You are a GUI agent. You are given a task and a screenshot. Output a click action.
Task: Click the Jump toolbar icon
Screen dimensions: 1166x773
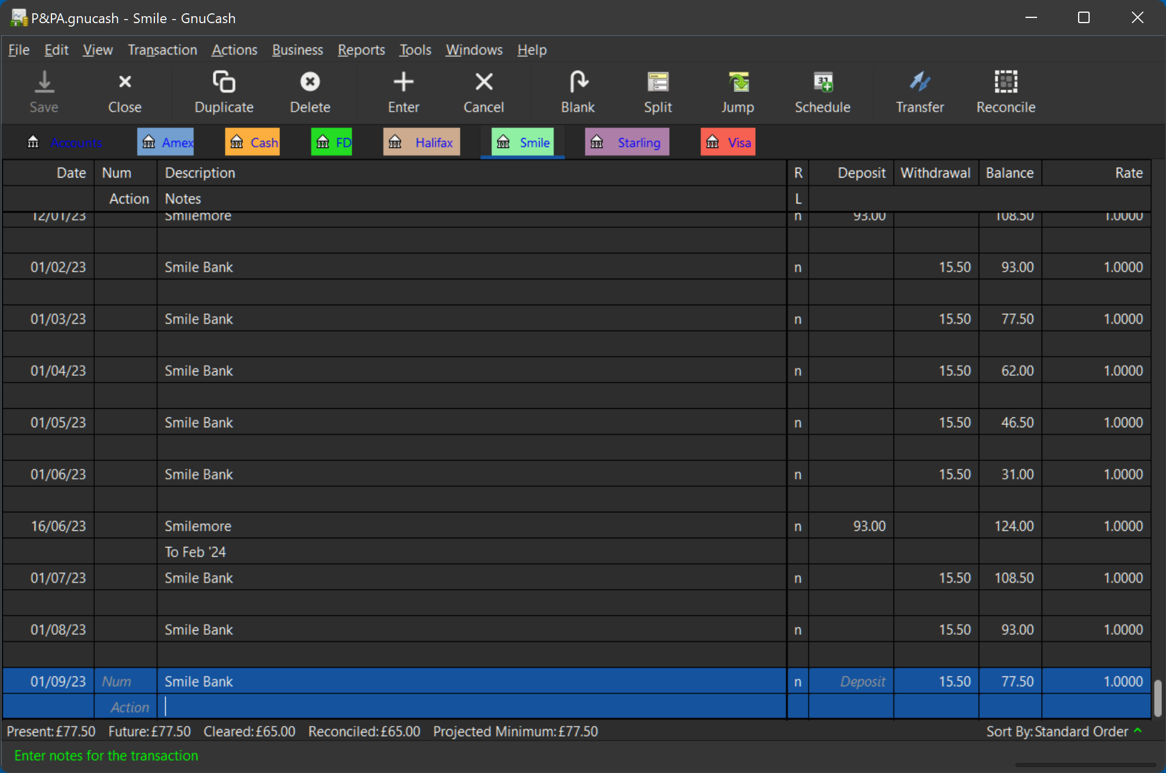pos(738,82)
